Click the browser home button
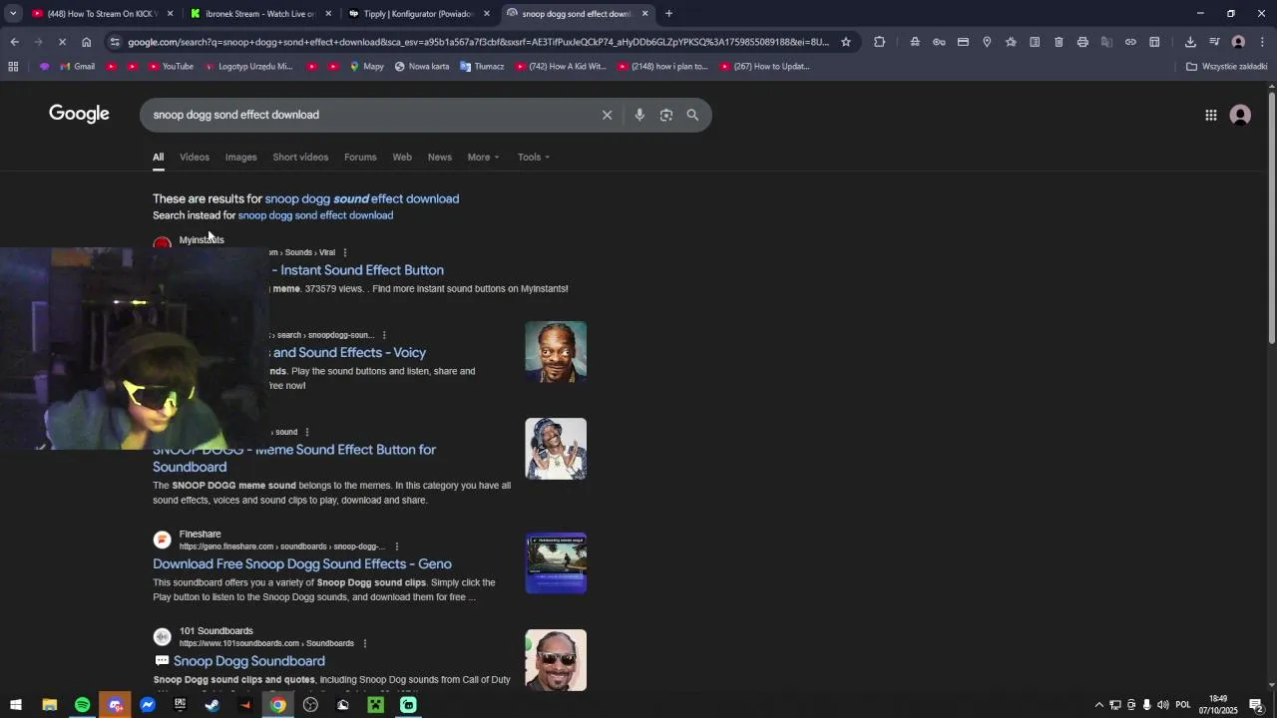This screenshot has height=718, width=1277. [87, 42]
